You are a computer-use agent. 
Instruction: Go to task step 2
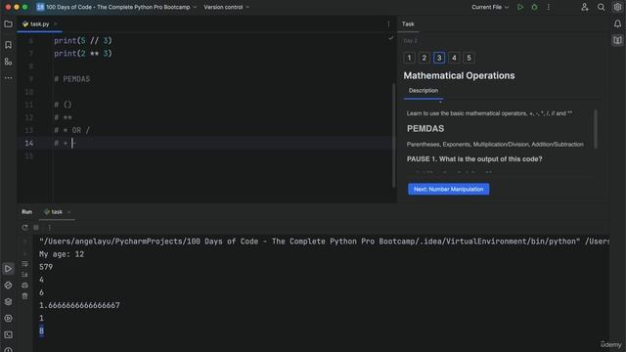(424, 58)
